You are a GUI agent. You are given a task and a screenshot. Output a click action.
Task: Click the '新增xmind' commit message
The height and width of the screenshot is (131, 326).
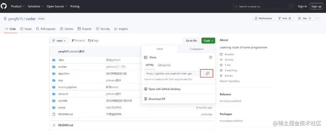click(x=112, y=87)
